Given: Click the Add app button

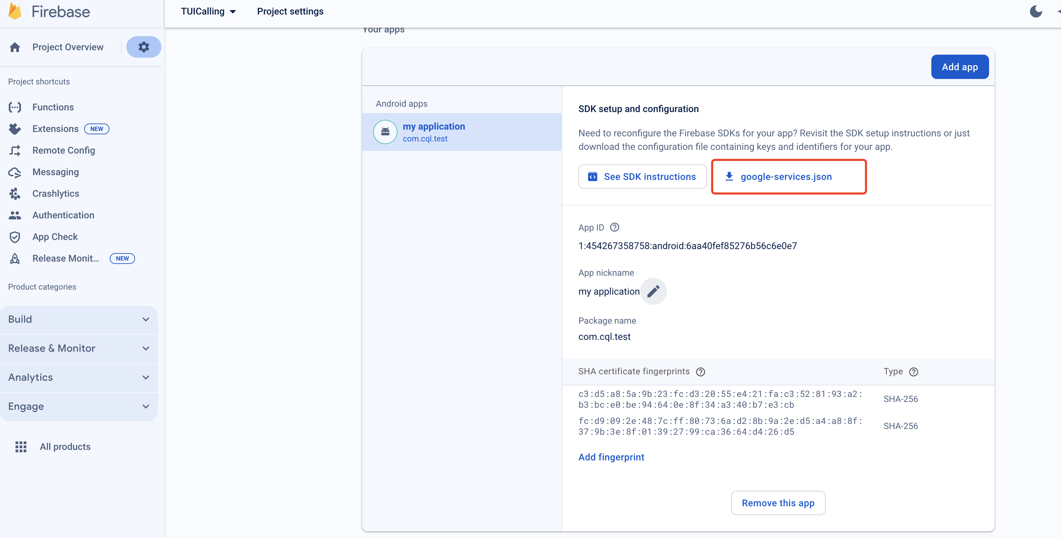Looking at the screenshot, I should pyautogui.click(x=959, y=67).
